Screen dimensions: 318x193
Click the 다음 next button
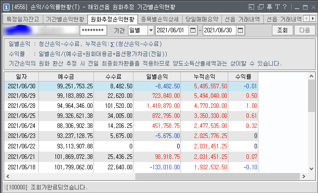pyautogui.click(x=305, y=30)
